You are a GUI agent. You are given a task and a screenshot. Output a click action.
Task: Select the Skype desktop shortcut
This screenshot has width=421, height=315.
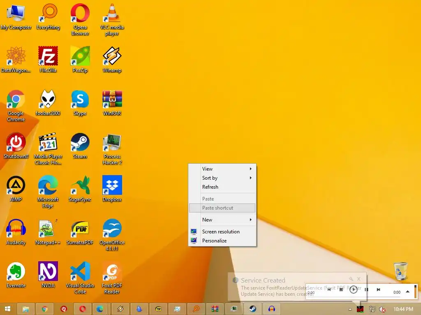(x=80, y=103)
